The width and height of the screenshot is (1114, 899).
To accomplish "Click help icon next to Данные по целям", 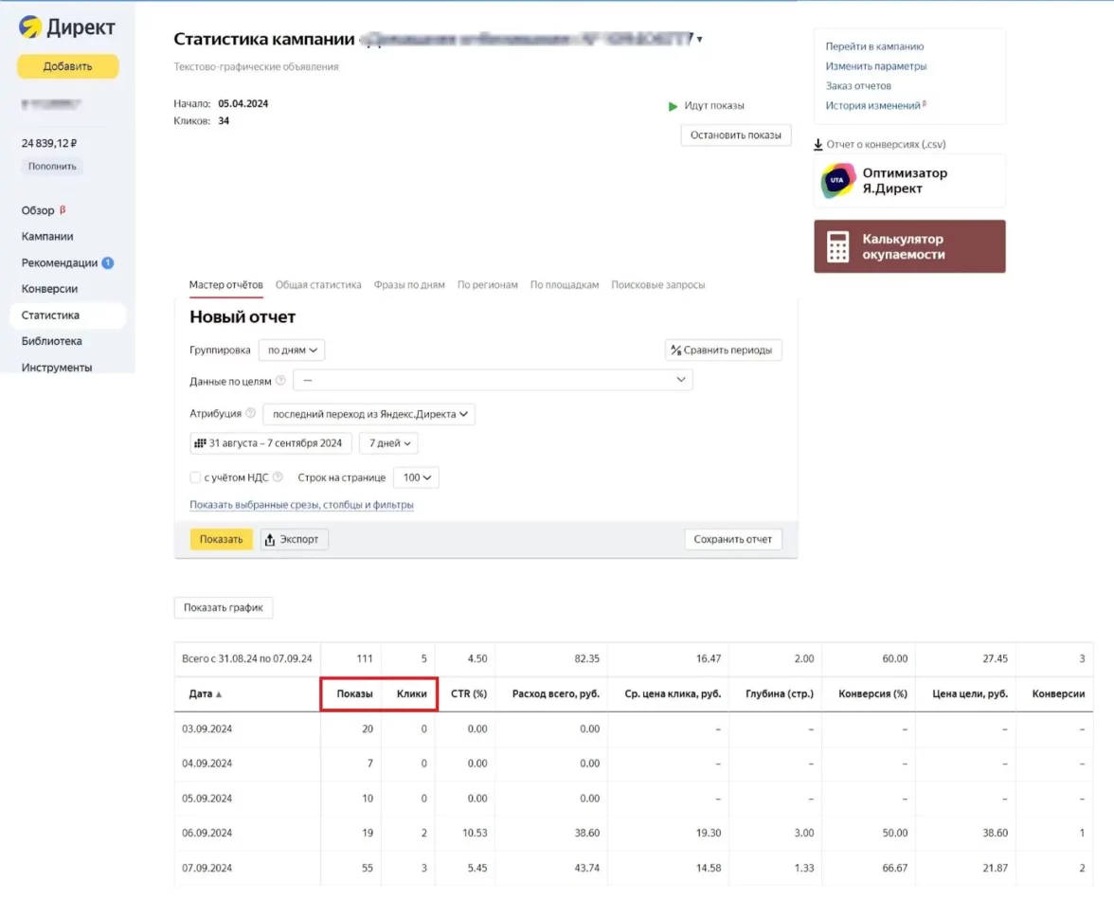I will [x=280, y=382].
